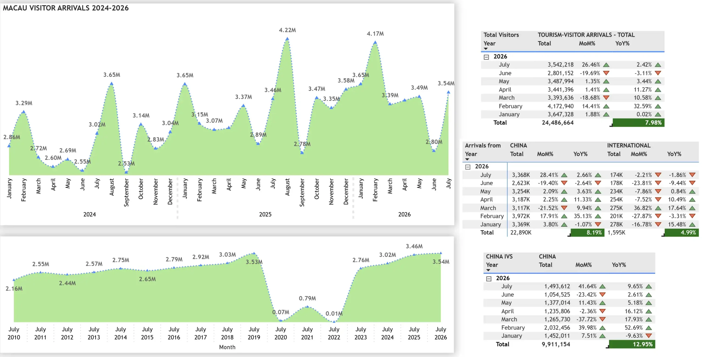The height and width of the screenshot is (357, 702).
Task: Click the 4,172,940 February total cell
Action: coord(561,106)
